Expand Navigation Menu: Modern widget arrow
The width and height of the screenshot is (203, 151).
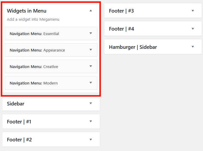tap(91, 83)
